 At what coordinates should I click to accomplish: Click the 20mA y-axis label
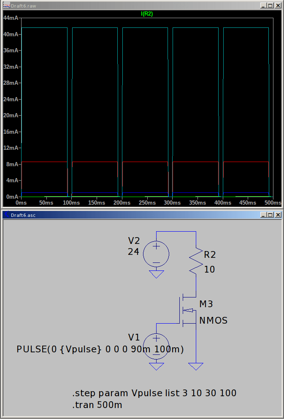click(x=11, y=116)
